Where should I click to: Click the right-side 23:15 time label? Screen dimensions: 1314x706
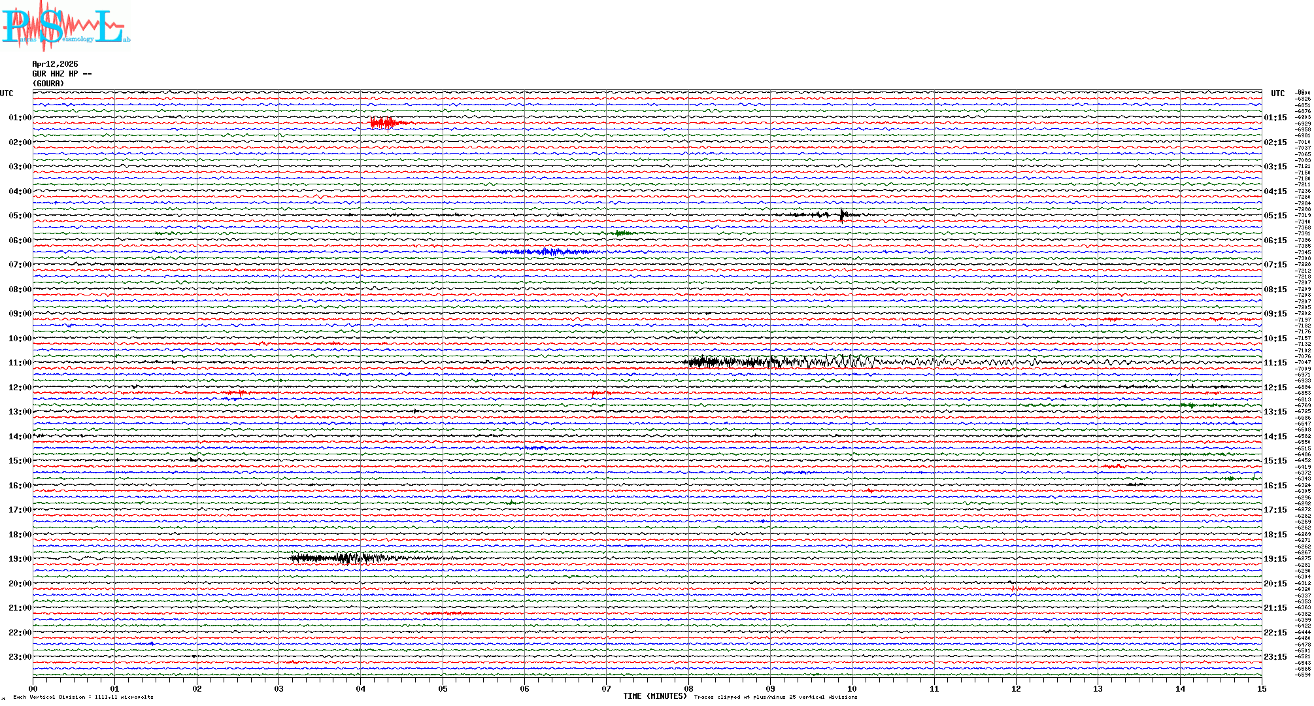[1275, 657]
